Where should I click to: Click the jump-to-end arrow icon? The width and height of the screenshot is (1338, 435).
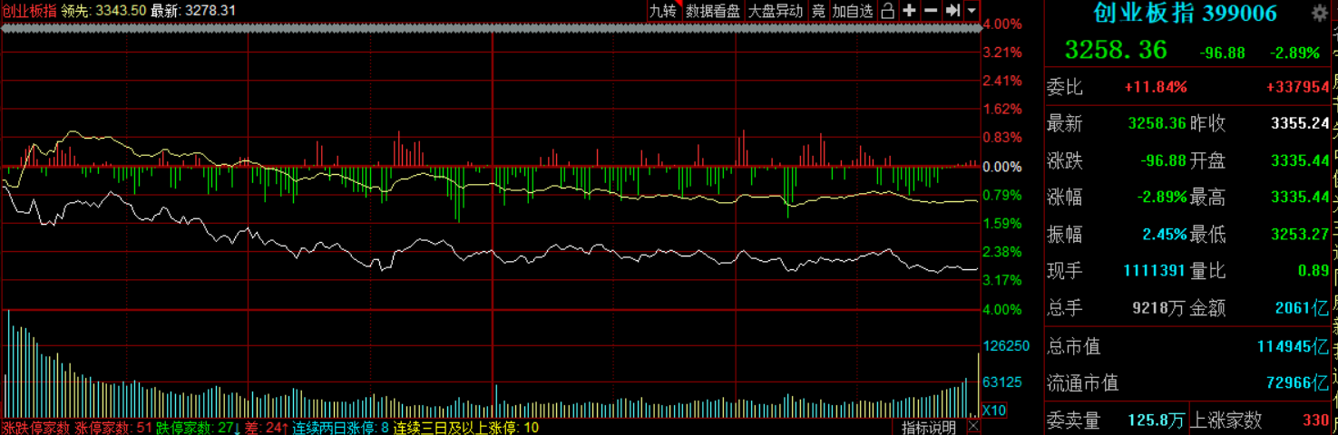(952, 11)
